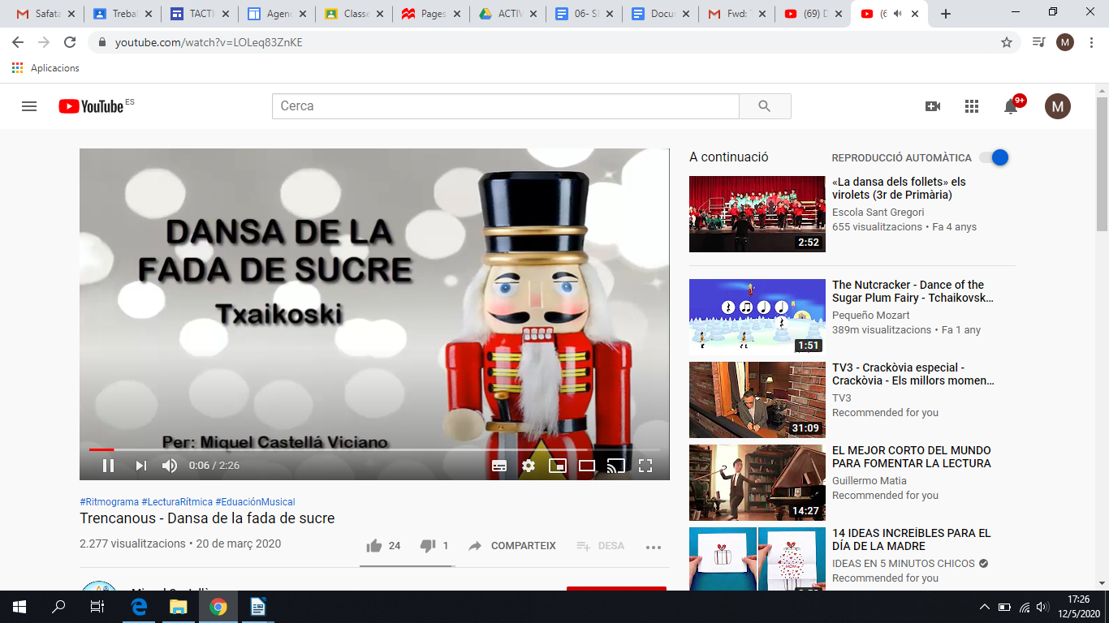Enter fullscreen video mode
Image resolution: width=1109 pixels, height=623 pixels.
tap(645, 466)
